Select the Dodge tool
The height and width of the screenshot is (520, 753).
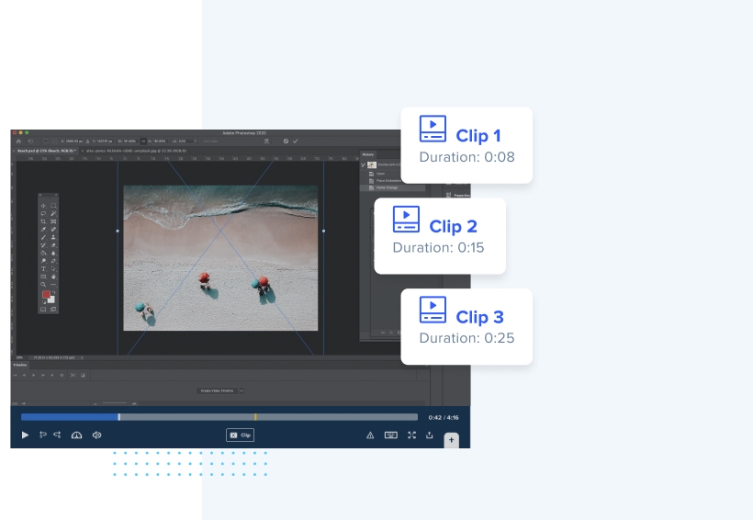tap(43, 261)
